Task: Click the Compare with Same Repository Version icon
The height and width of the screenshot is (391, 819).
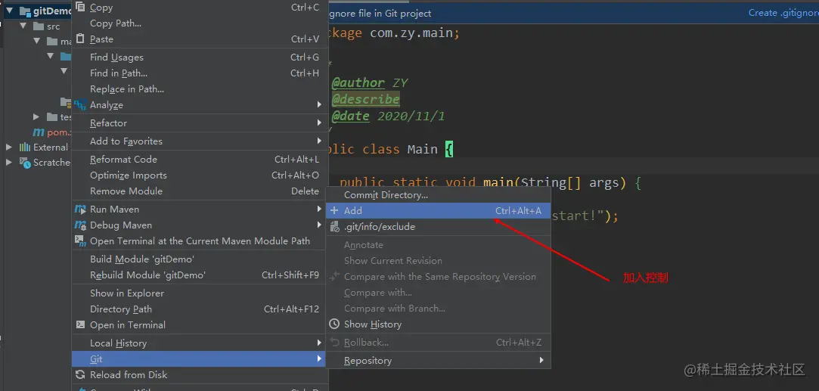Action: click(335, 277)
